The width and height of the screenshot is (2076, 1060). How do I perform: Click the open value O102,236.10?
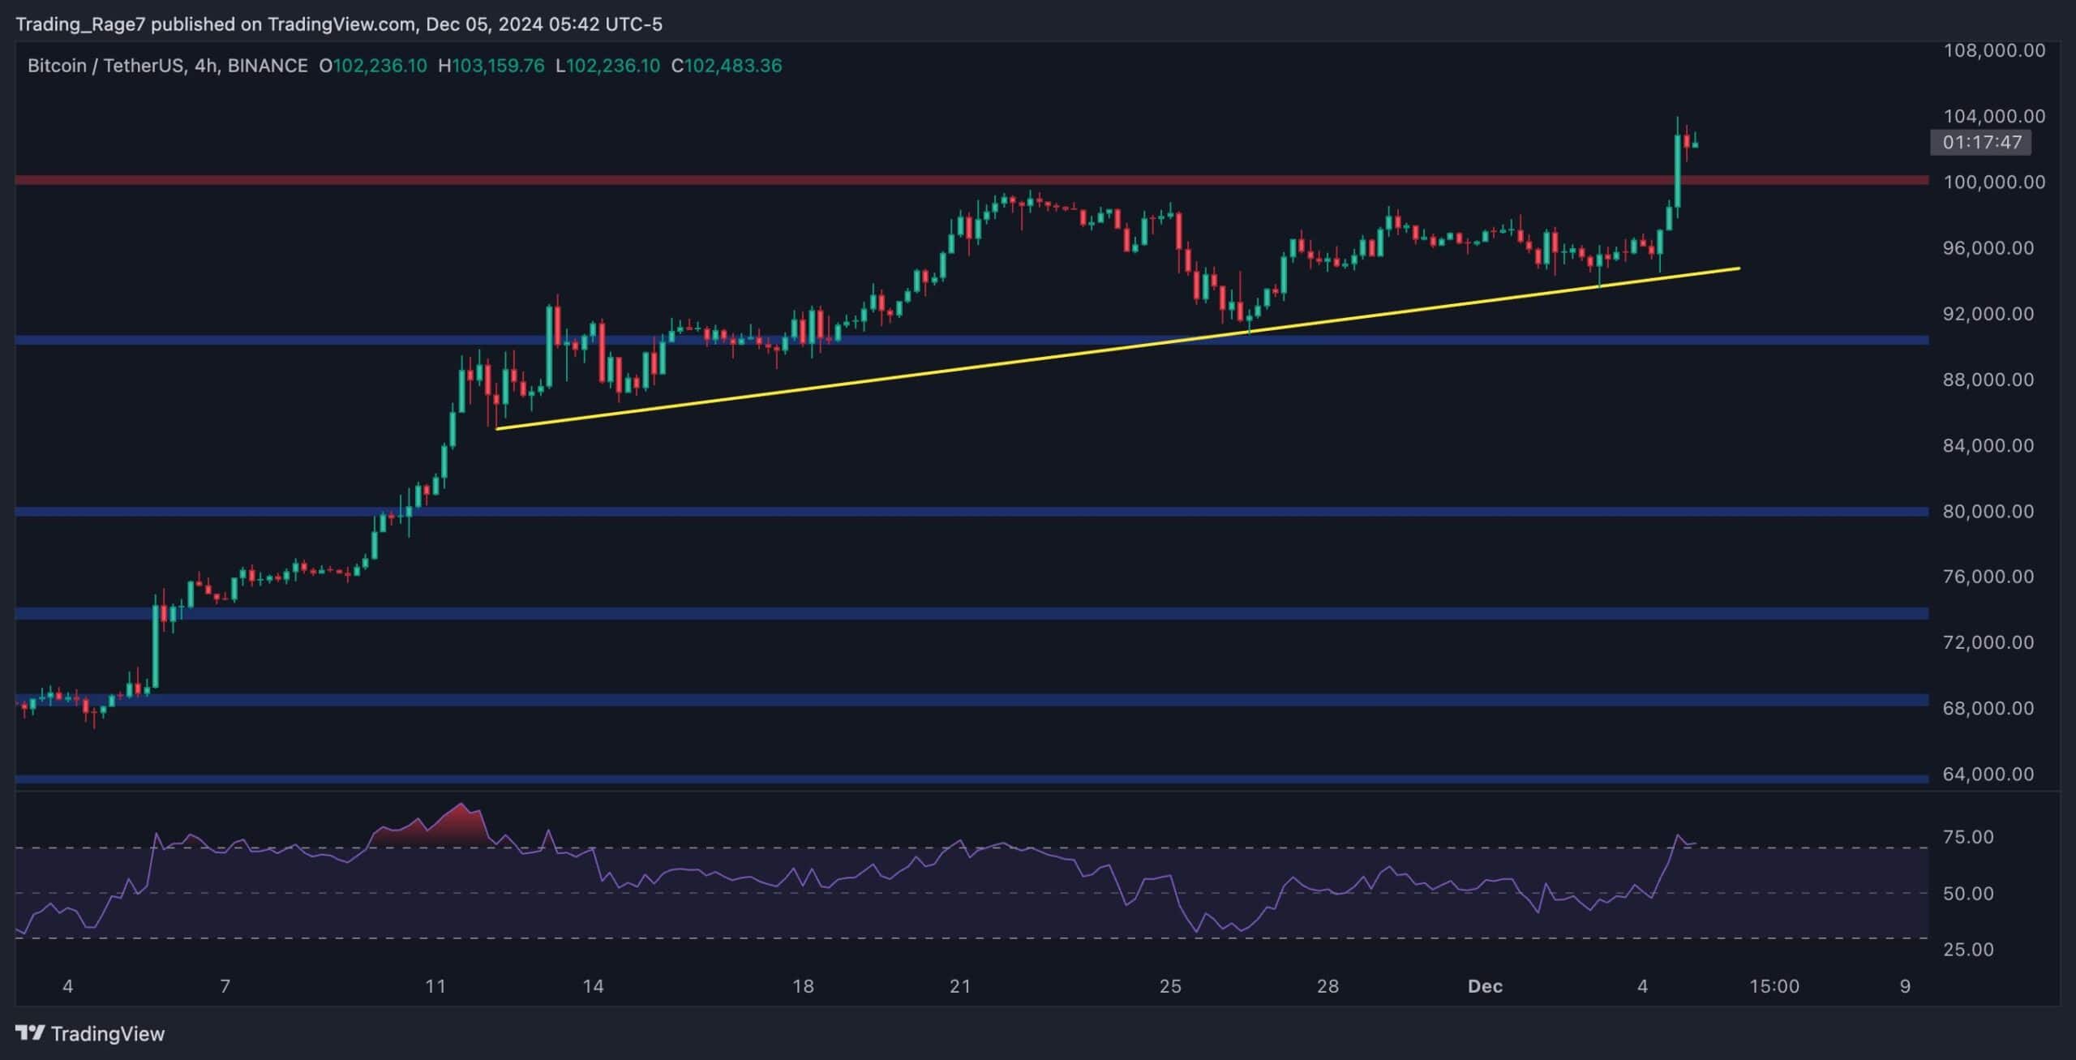pyautogui.click(x=373, y=66)
